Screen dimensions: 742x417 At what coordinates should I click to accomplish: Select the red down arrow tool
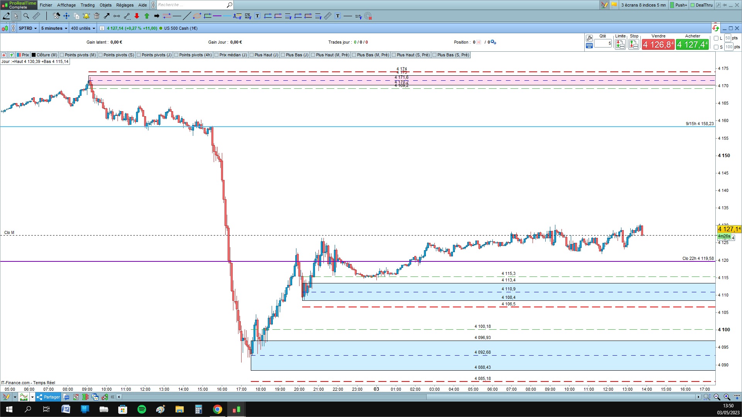point(137,16)
